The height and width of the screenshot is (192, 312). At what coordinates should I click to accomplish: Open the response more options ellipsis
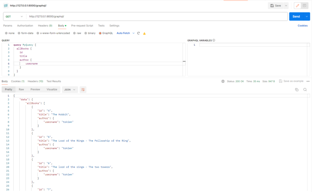click(308, 81)
